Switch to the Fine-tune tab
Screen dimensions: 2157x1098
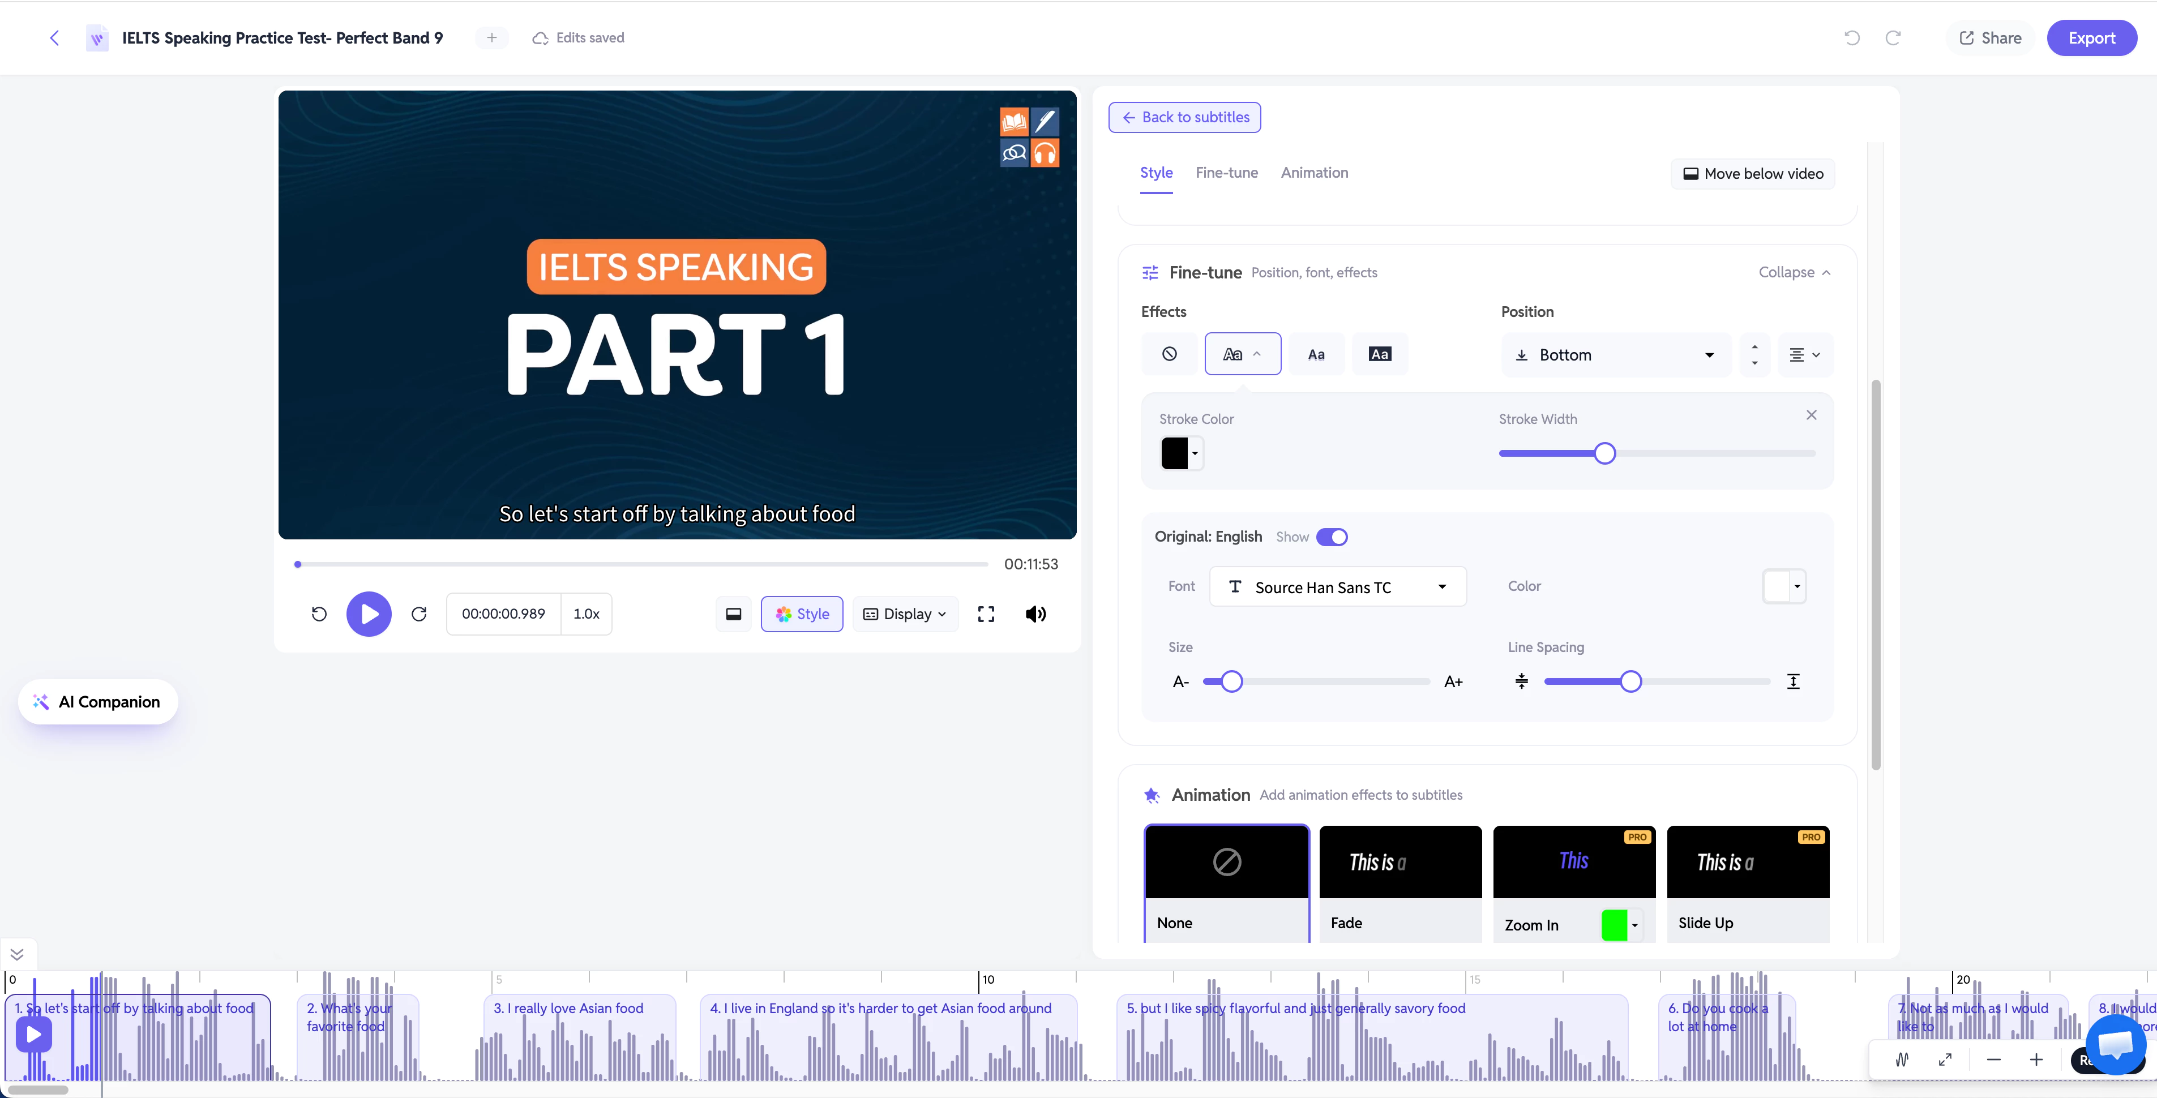coord(1226,173)
